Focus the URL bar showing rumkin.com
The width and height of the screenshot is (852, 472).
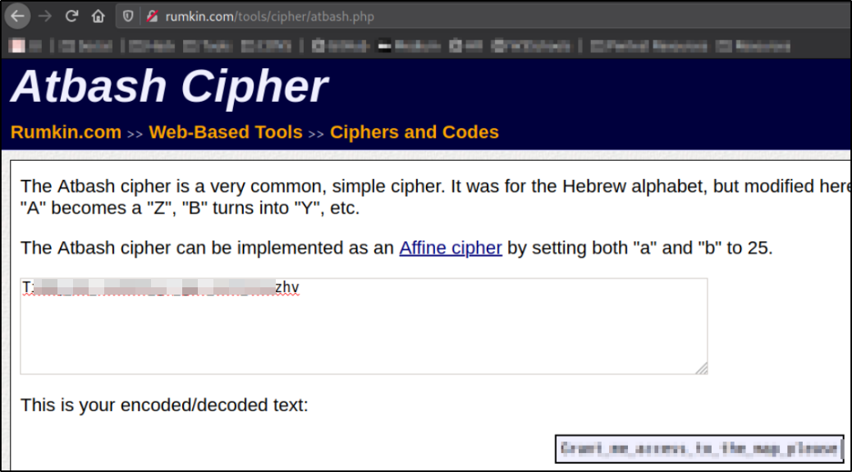pos(483,16)
